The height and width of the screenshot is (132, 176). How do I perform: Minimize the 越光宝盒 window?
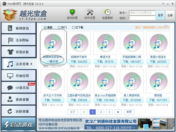pos(168,4)
